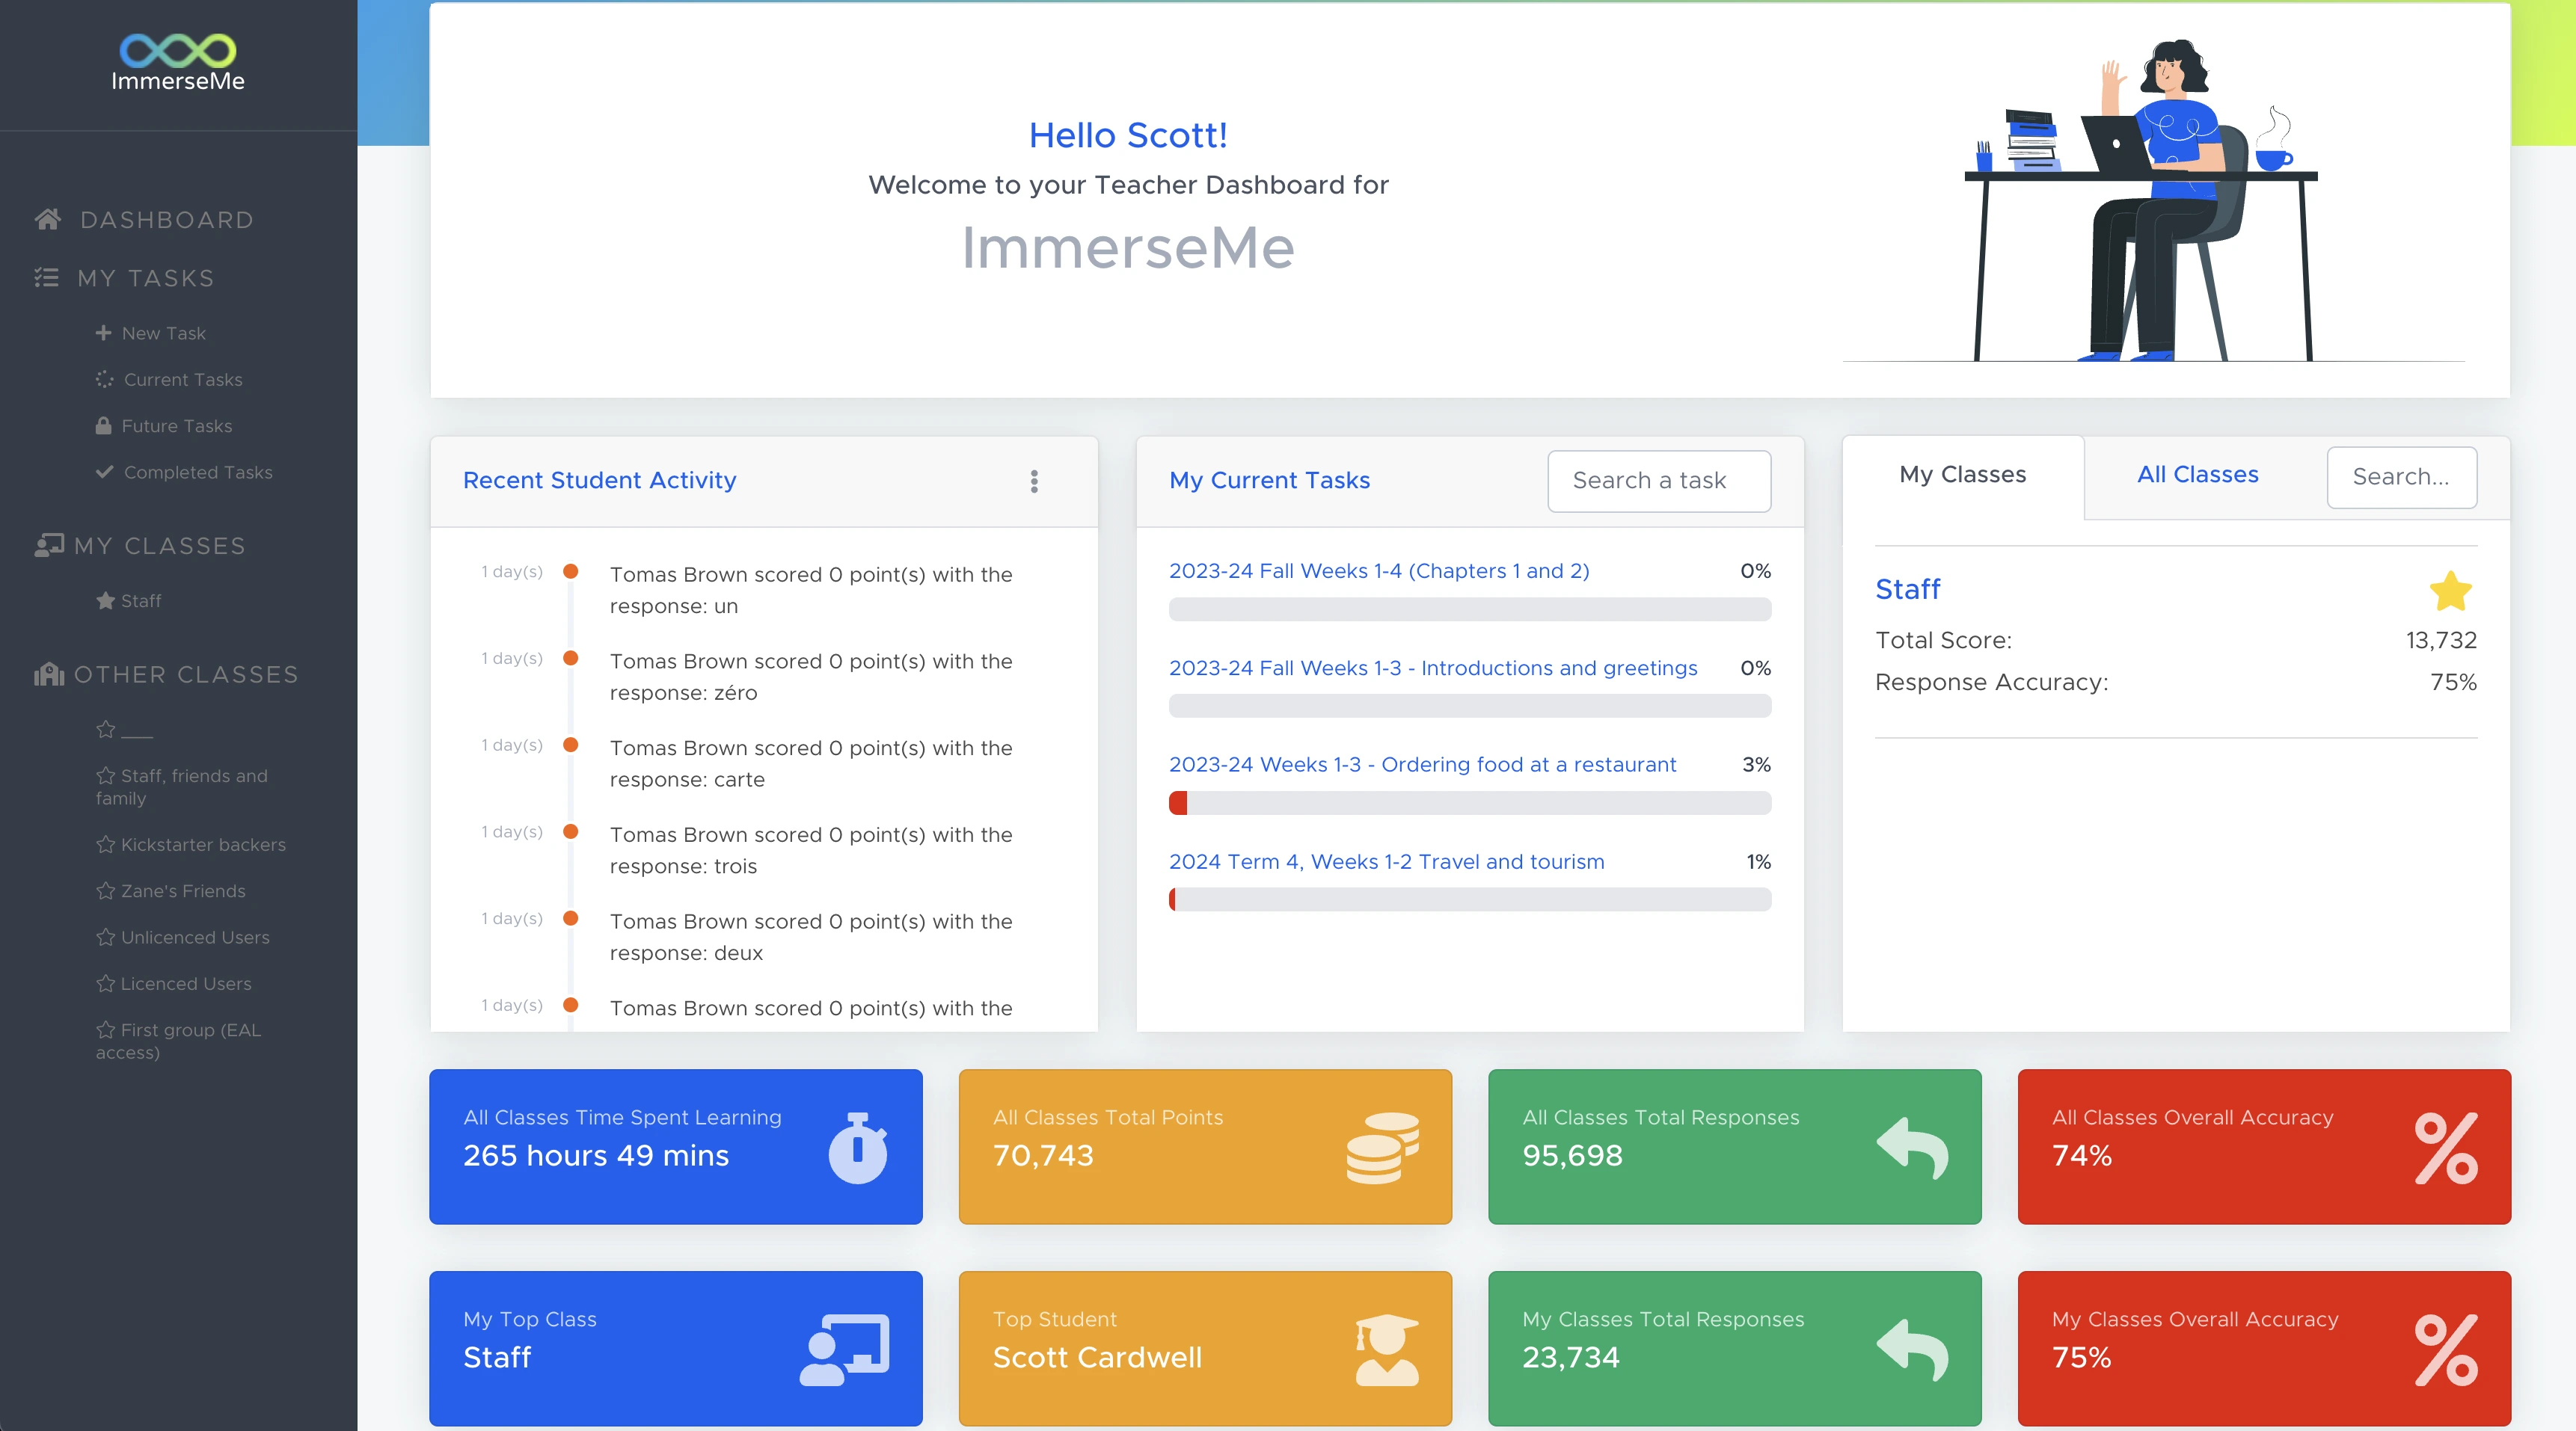The height and width of the screenshot is (1431, 2576).
Task: Click the graduate icon on Top Student card
Action: tap(1387, 1349)
